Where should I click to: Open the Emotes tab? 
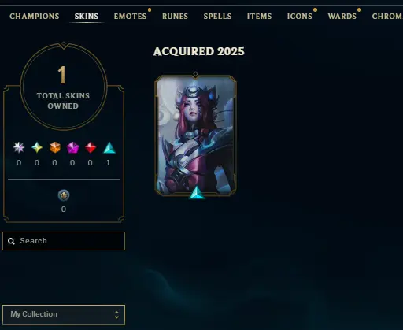(x=130, y=17)
